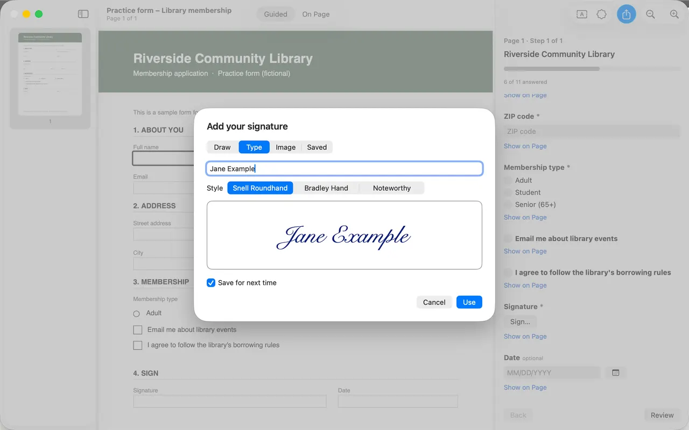Toggle the sidebar panel icon
689x430 pixels.
(x=83, y=14)
